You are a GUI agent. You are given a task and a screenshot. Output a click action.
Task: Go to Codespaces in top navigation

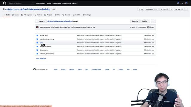click(x=57, y=3)
